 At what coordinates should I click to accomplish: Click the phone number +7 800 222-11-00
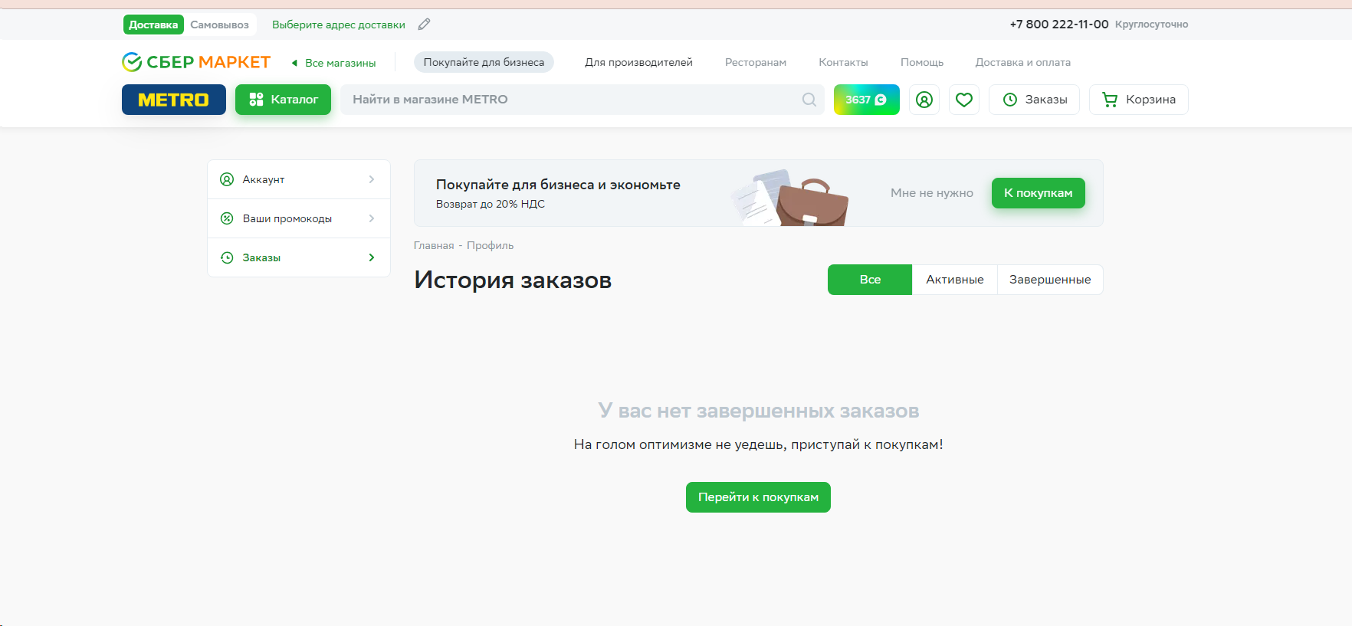(x=1059, y=25)
